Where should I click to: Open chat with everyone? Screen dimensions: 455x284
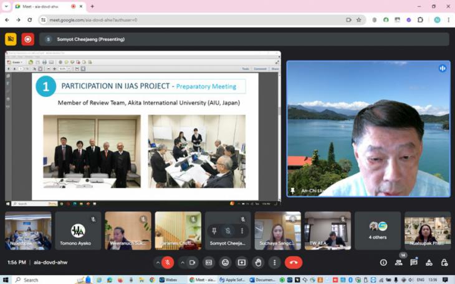(414, 263)
